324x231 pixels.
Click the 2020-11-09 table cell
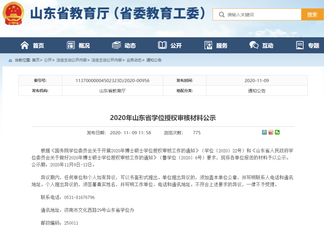[x=257, y=80]
